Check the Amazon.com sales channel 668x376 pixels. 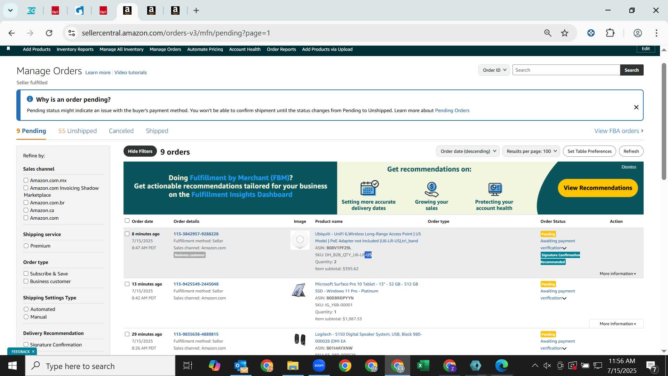tap(26, 218)
